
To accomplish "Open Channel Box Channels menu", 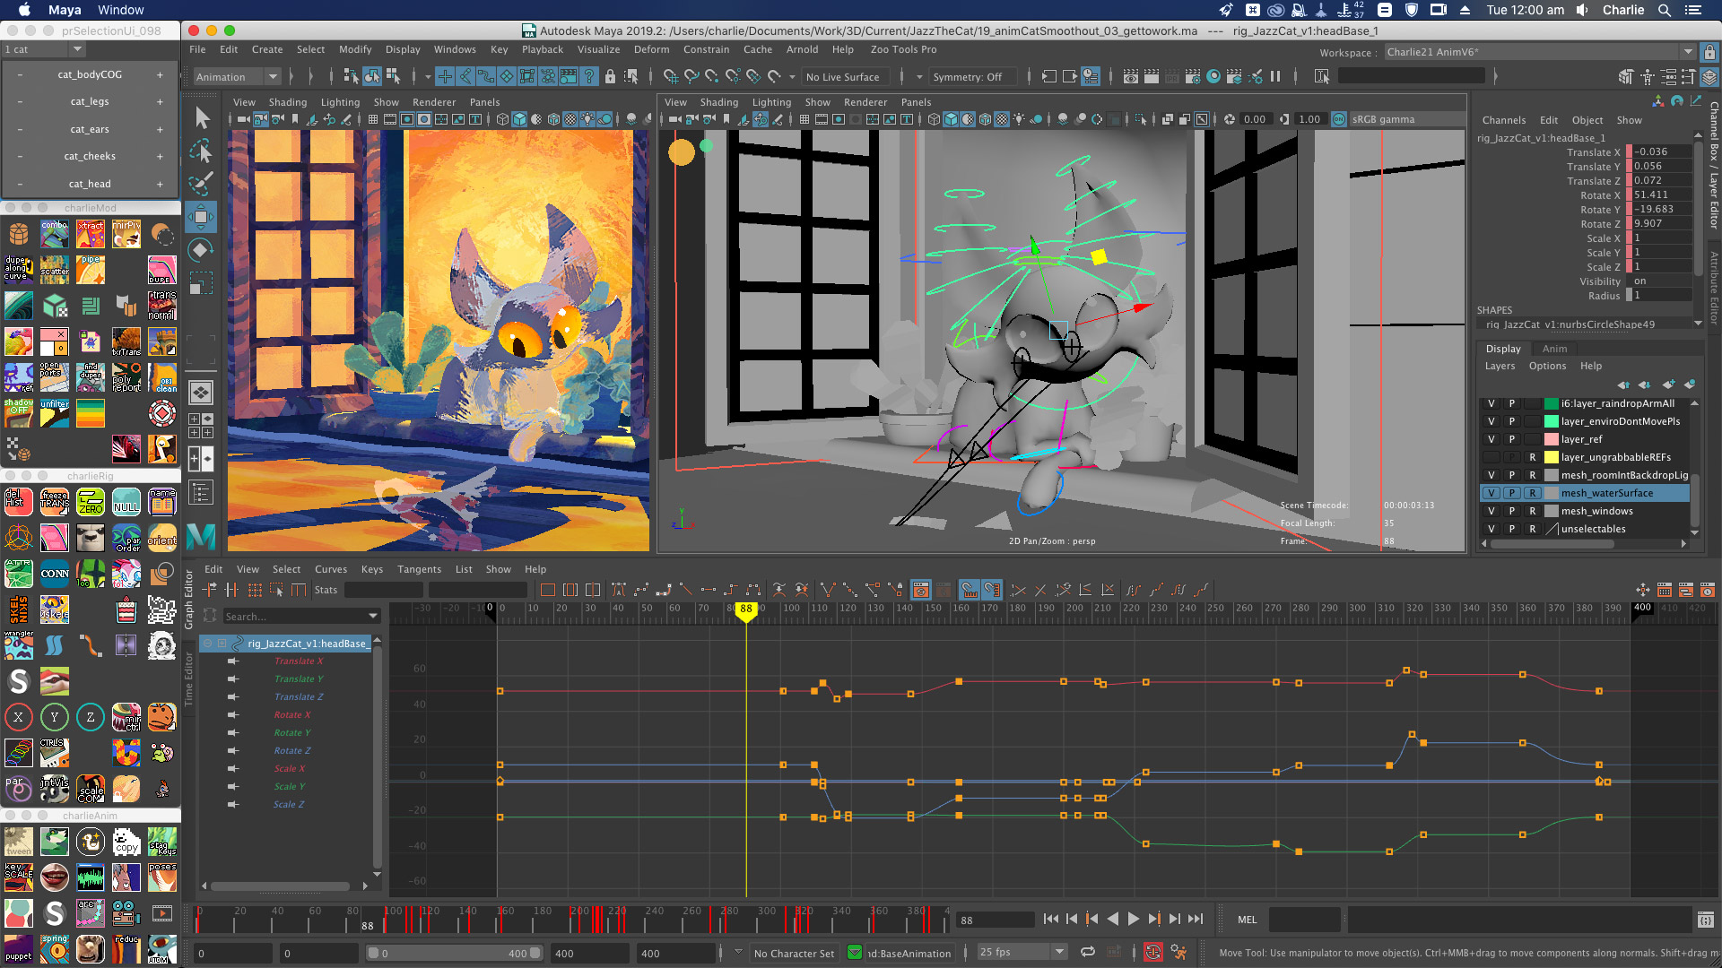I will click(x=1503, y=120).
